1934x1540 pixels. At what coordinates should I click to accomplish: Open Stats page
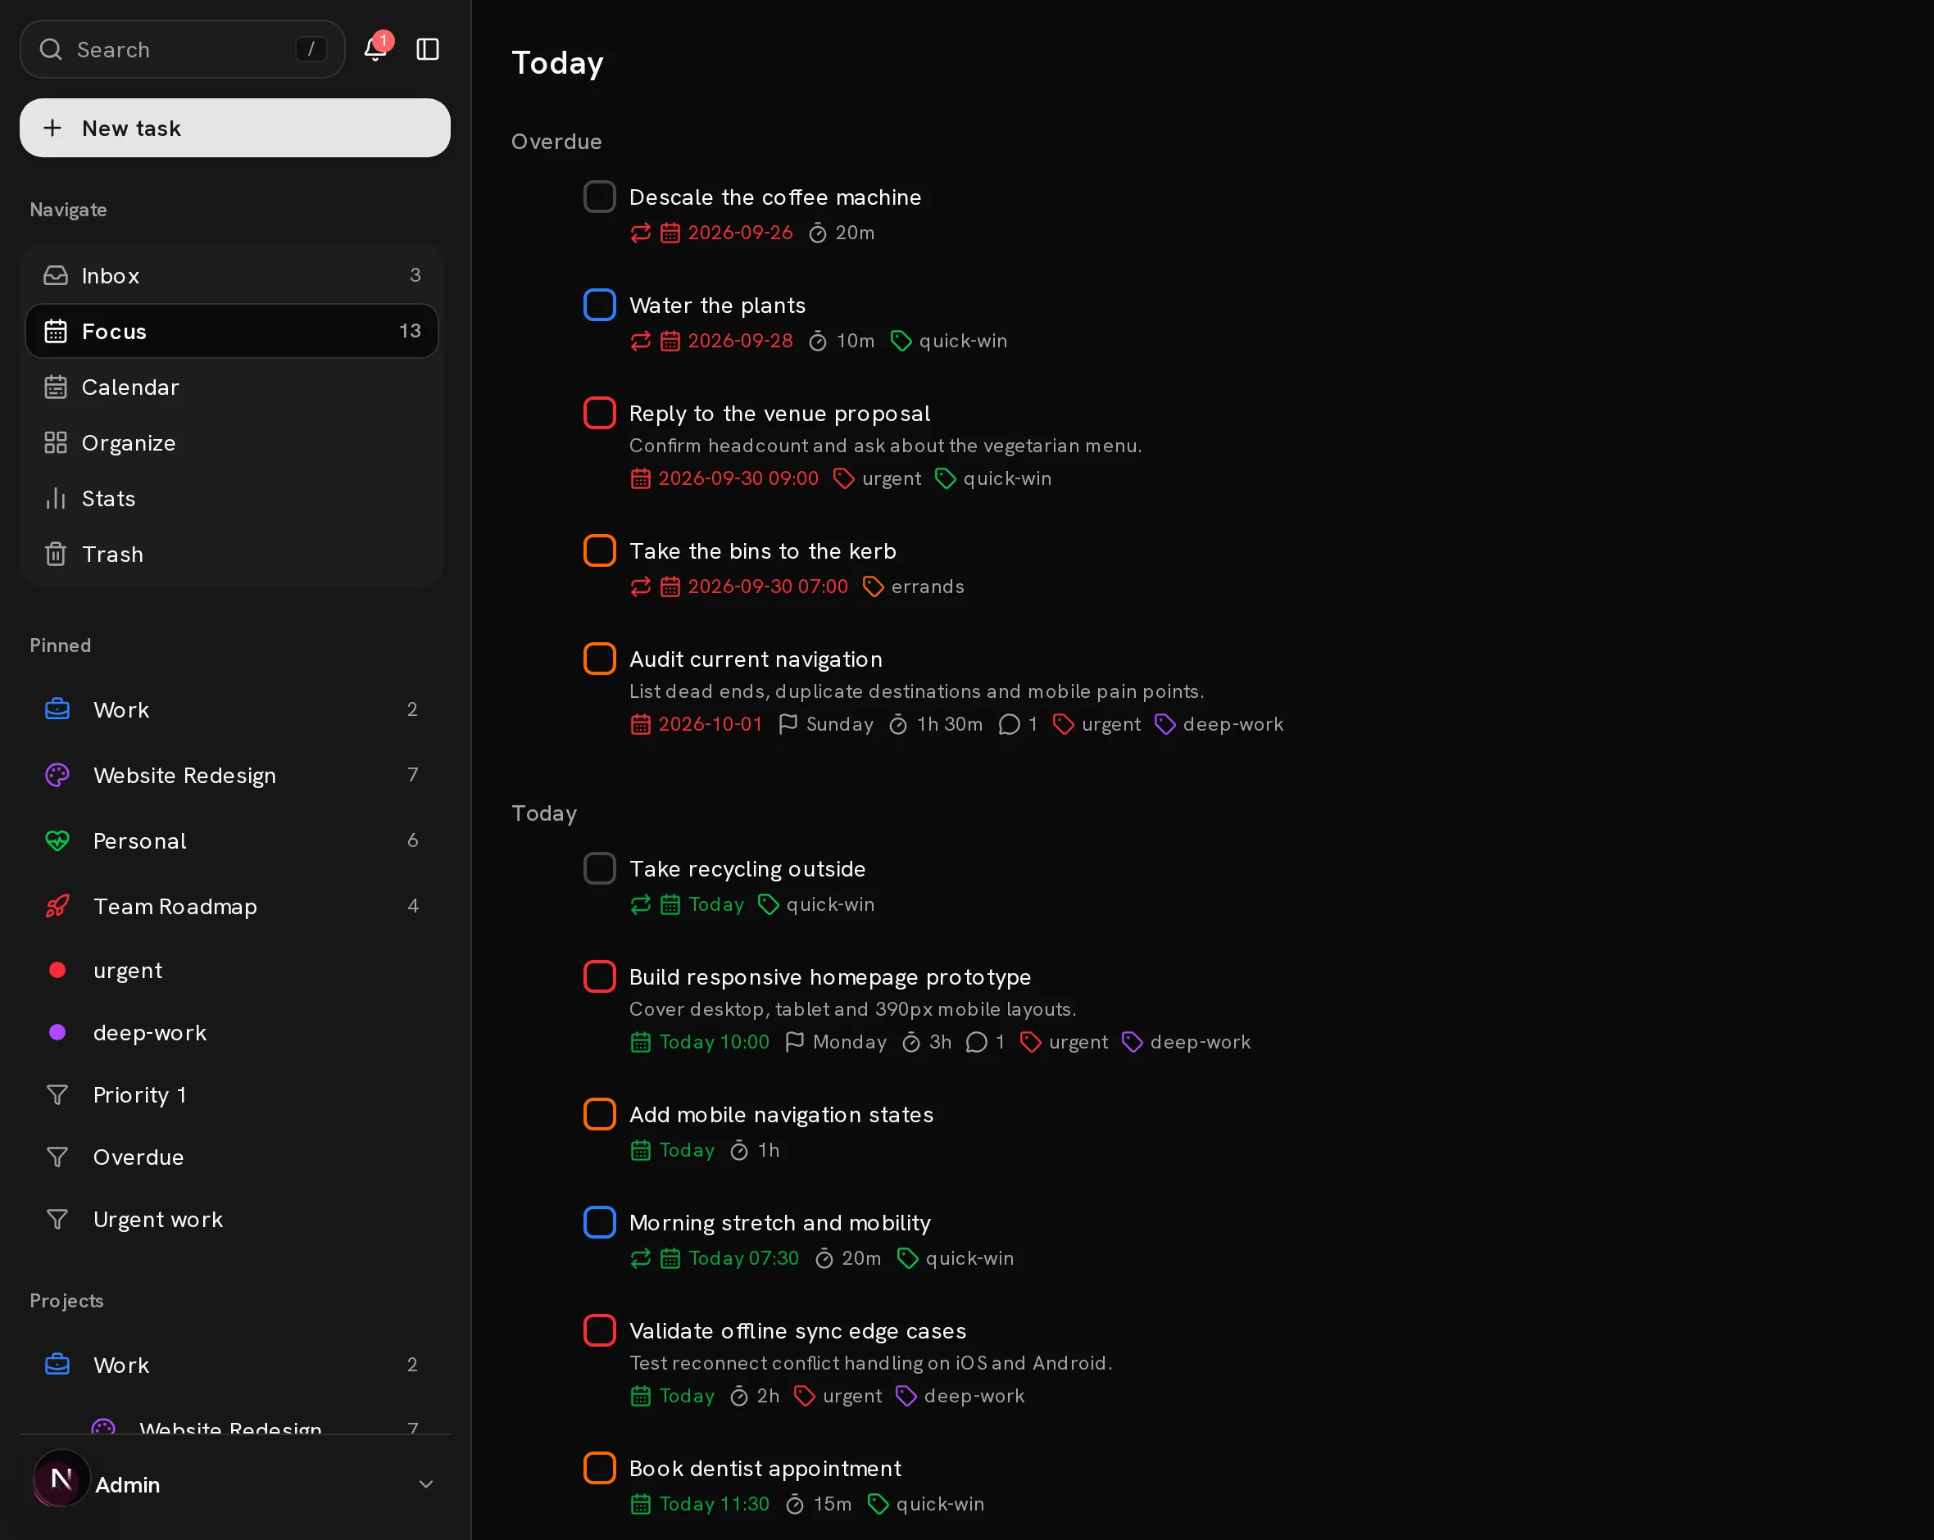pyautogui.click(x=233, y=498)
